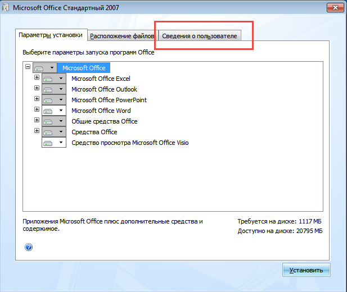Screen dimensions: 347x292
Task: Expand the Microsoft Office Word node
Action: click(x=37, y=110)
